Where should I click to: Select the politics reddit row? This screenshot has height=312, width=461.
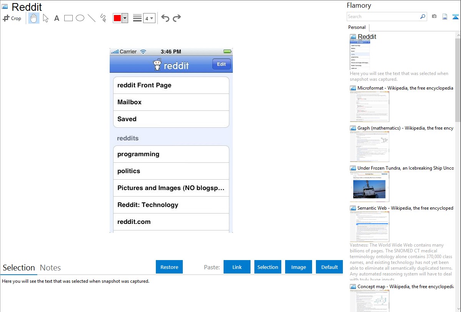click(x=171, y=171)
